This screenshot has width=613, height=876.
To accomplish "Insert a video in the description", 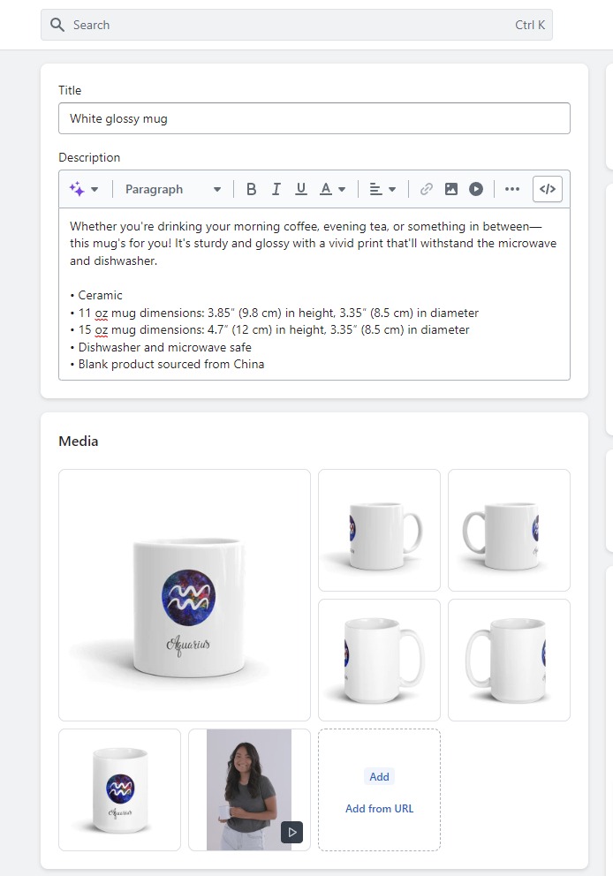I will point(476,189).
